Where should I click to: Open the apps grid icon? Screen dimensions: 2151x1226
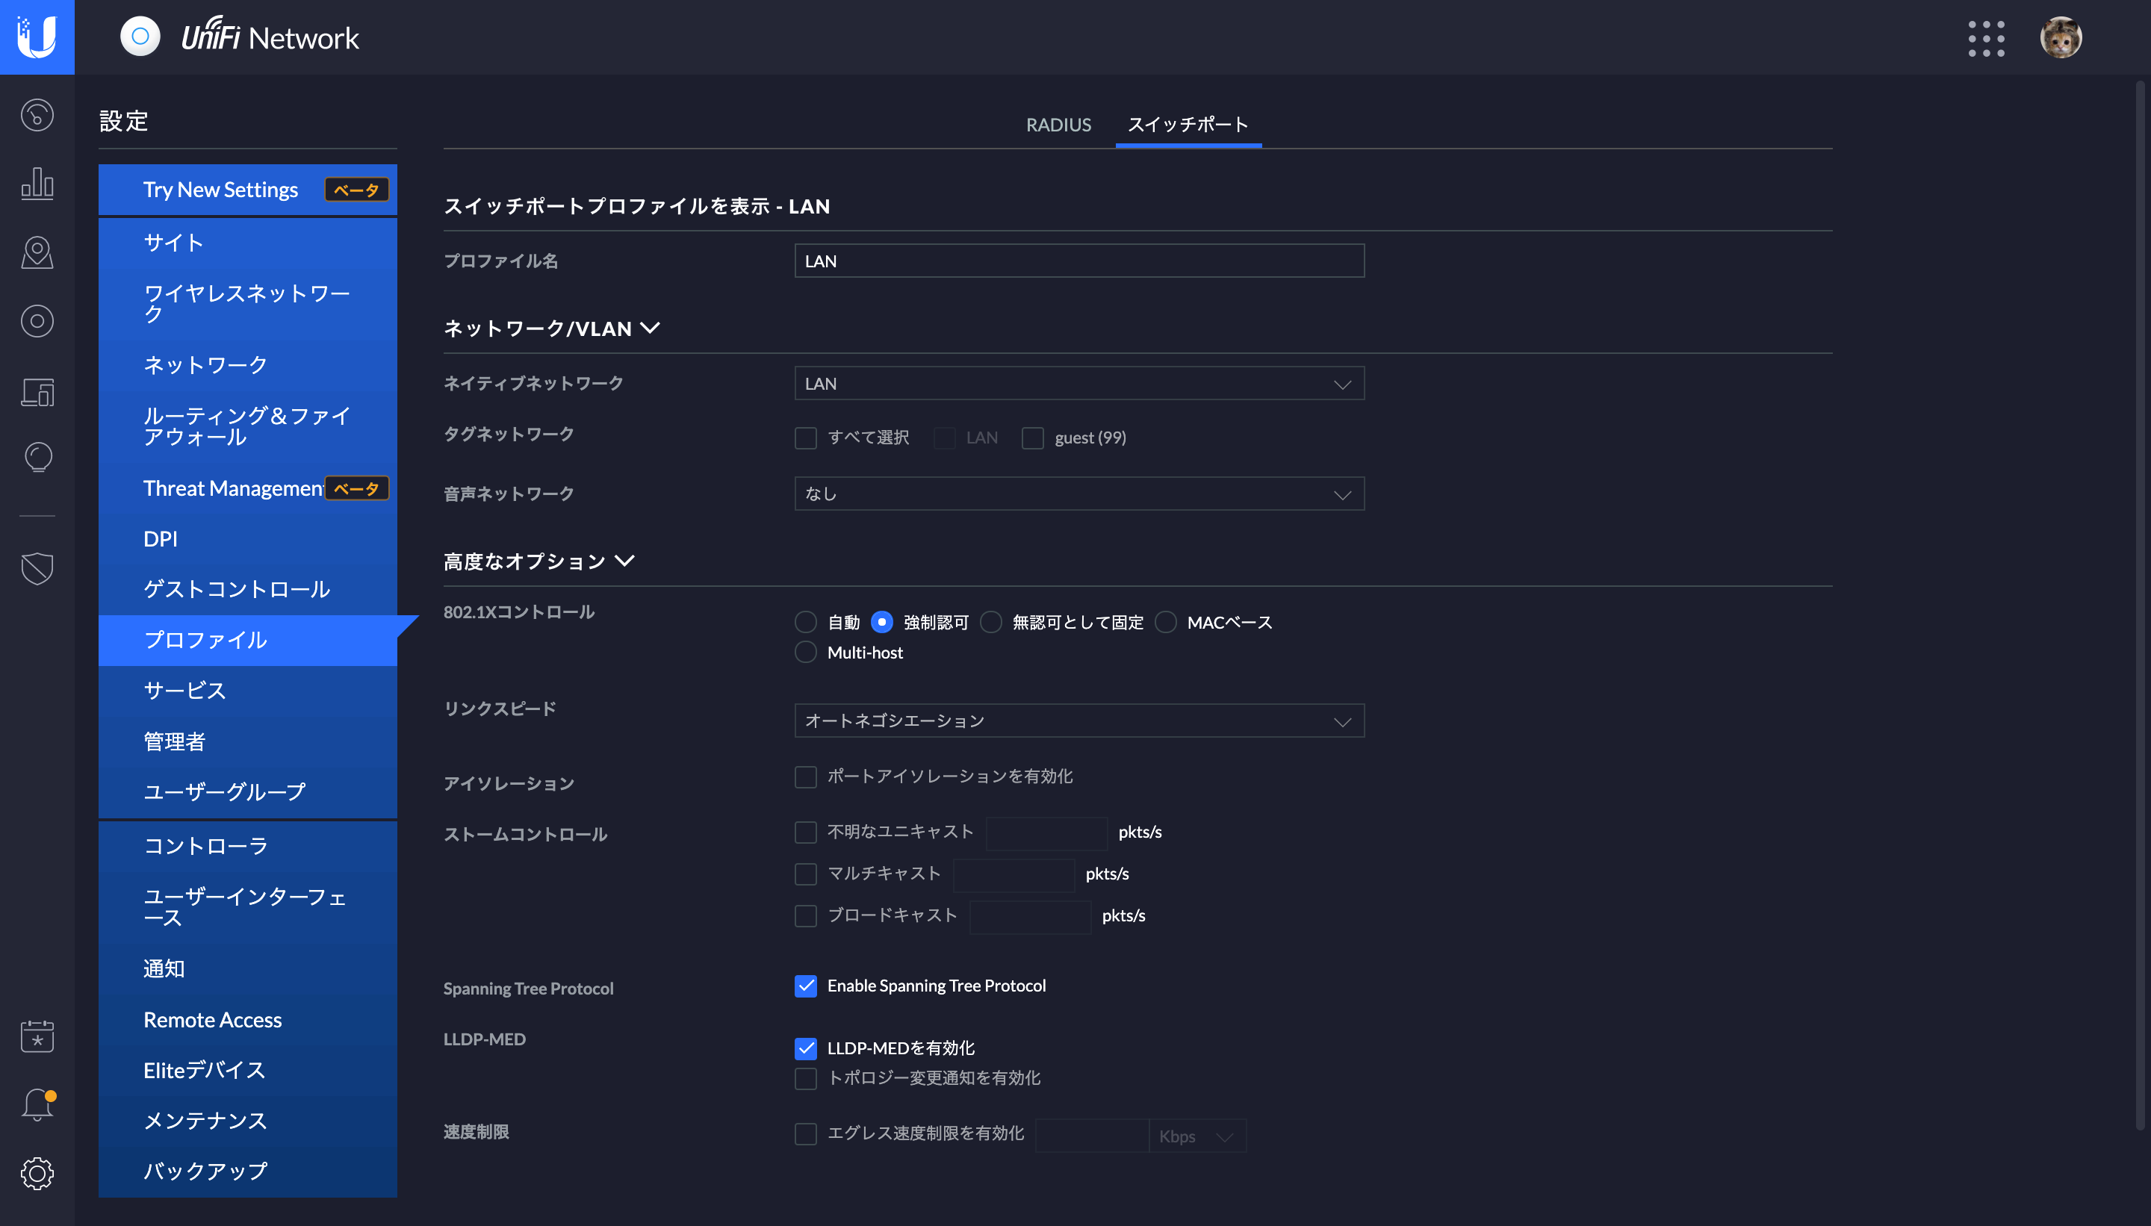[x=1986, y=39]
